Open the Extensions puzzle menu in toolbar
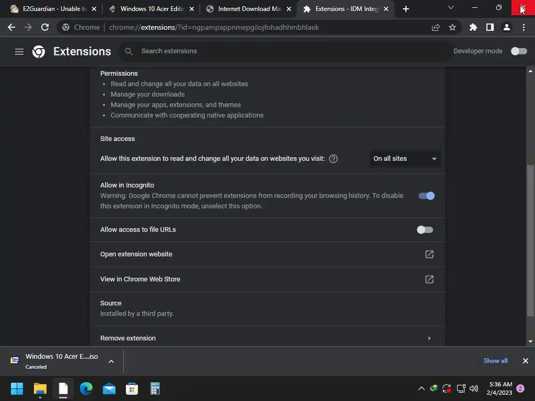This screenshot has width=535, height=401. click(x=473, y=27)
